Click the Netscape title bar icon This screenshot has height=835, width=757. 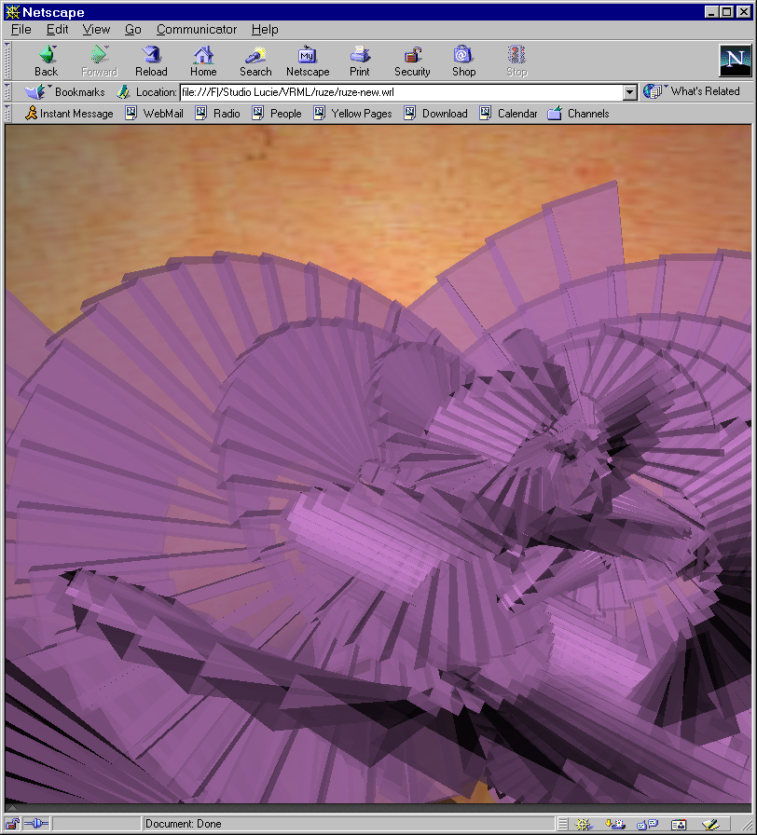pos(12,12)
